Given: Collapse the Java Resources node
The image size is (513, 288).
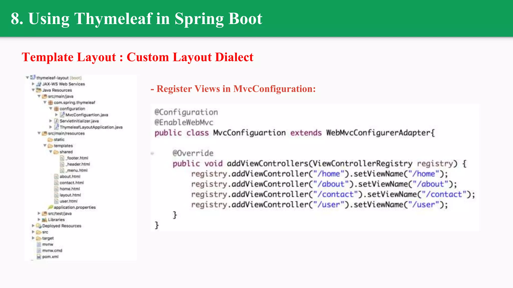Looking at the screenshot, I should [x=33, y=90].
